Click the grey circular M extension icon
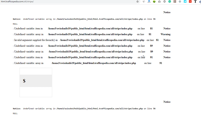 (x=165, y=1)
